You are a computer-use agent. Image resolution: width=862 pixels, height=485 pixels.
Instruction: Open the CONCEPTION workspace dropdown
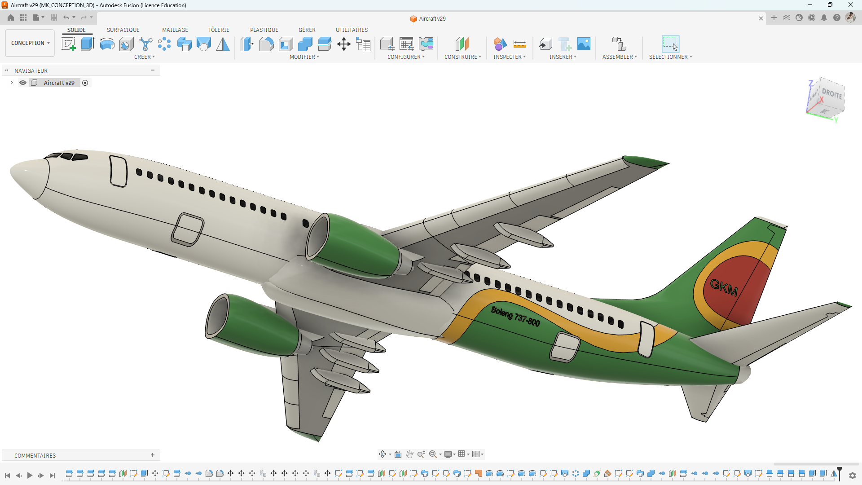[30, 43]
